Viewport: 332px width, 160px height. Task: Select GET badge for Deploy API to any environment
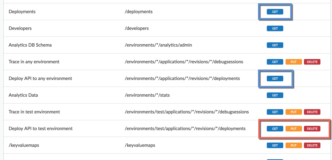point(275,79)
